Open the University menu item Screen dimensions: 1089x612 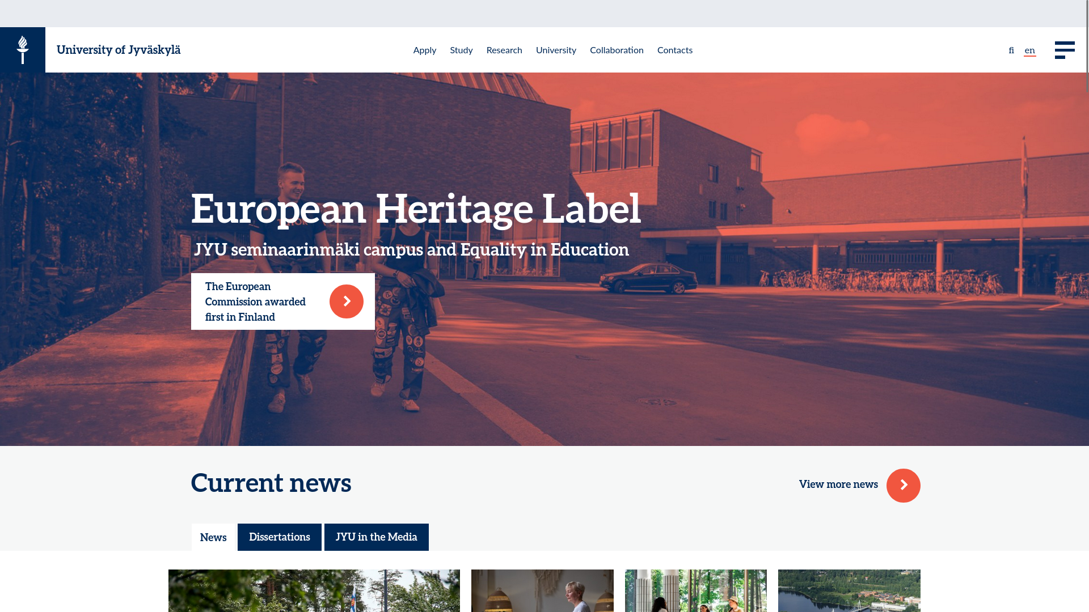pyautogui.click(x=556, y=50)
